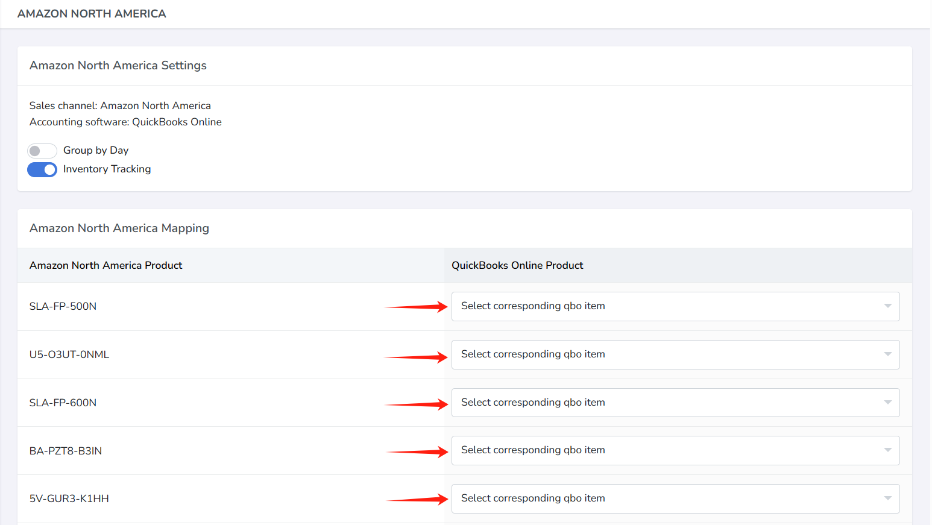The image size is (932, 525).
Task: Open qbo item dropdown for U5-O3UT-0NML
Action: click(675, 354)
